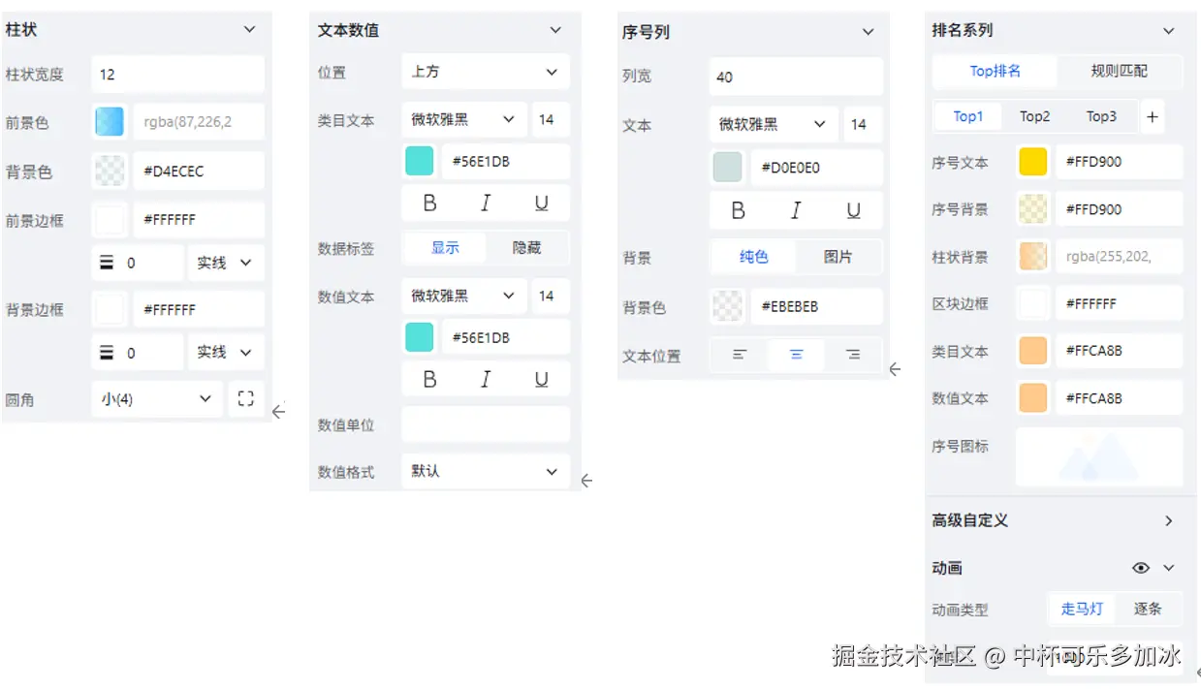This screenshot has height=689, width=1201.
Task: Open 前景边框 line style dropdown 实线
Action: pyautogui.click(x=226, y=263)
